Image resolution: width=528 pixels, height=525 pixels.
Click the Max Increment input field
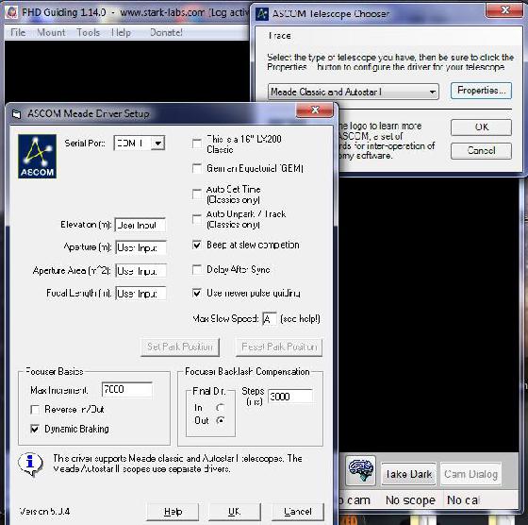127,389
